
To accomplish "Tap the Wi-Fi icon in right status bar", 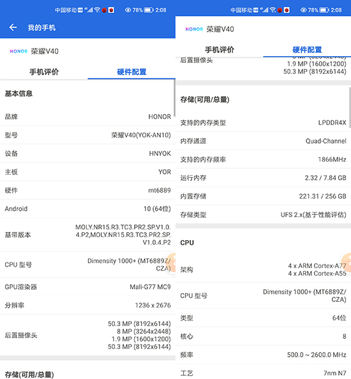I will click(x=273, y=10).
